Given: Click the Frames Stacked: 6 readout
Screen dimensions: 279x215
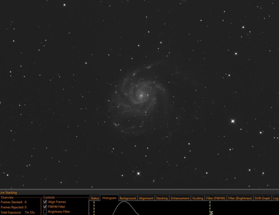Looking at the screenshot, I should point(14,202).
